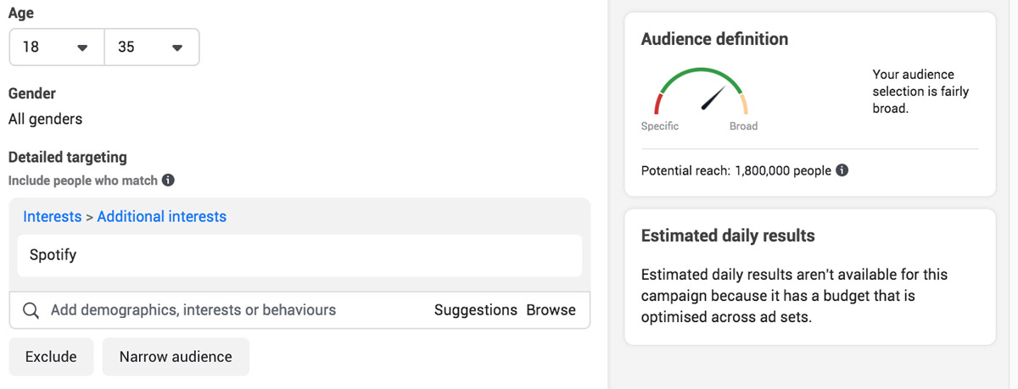Open Suggestions in detailed targeting
Image resolution: width=1018 pixels, height=389 pixels.
476,310
